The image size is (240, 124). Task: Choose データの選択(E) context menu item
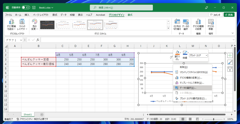pyautogui.click(x=192, y=88)
